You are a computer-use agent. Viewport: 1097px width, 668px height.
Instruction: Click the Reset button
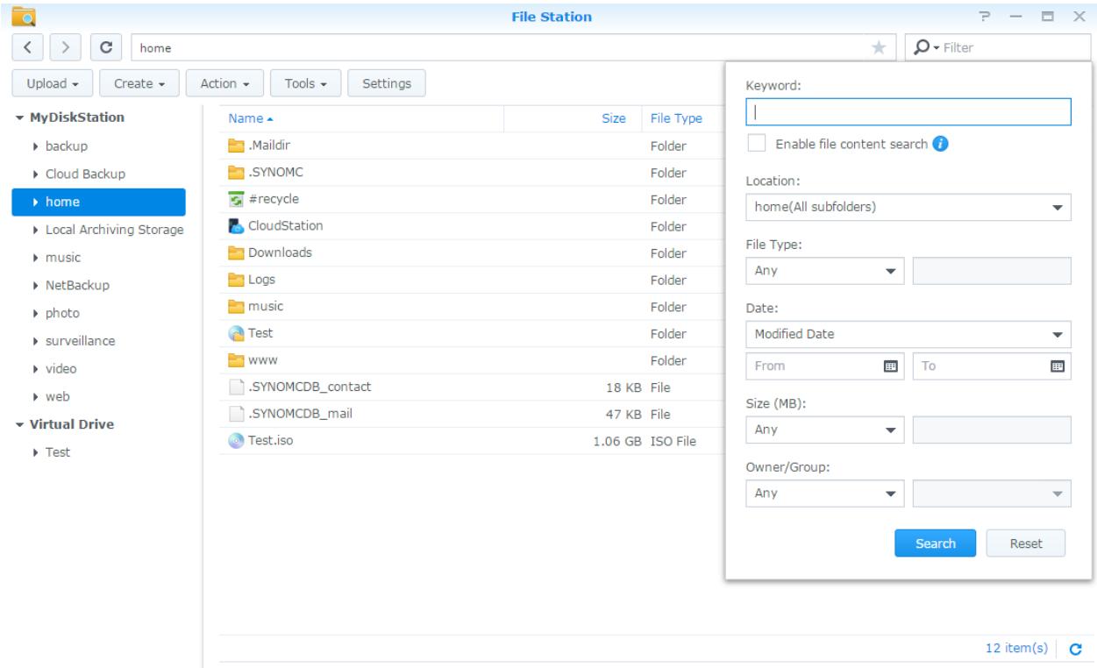(x=1026, y=544)
